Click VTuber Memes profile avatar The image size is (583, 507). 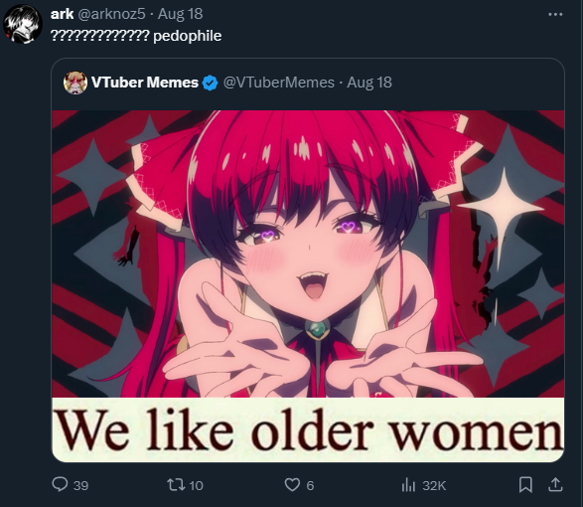pyautogui.click(x=75, y=83)
